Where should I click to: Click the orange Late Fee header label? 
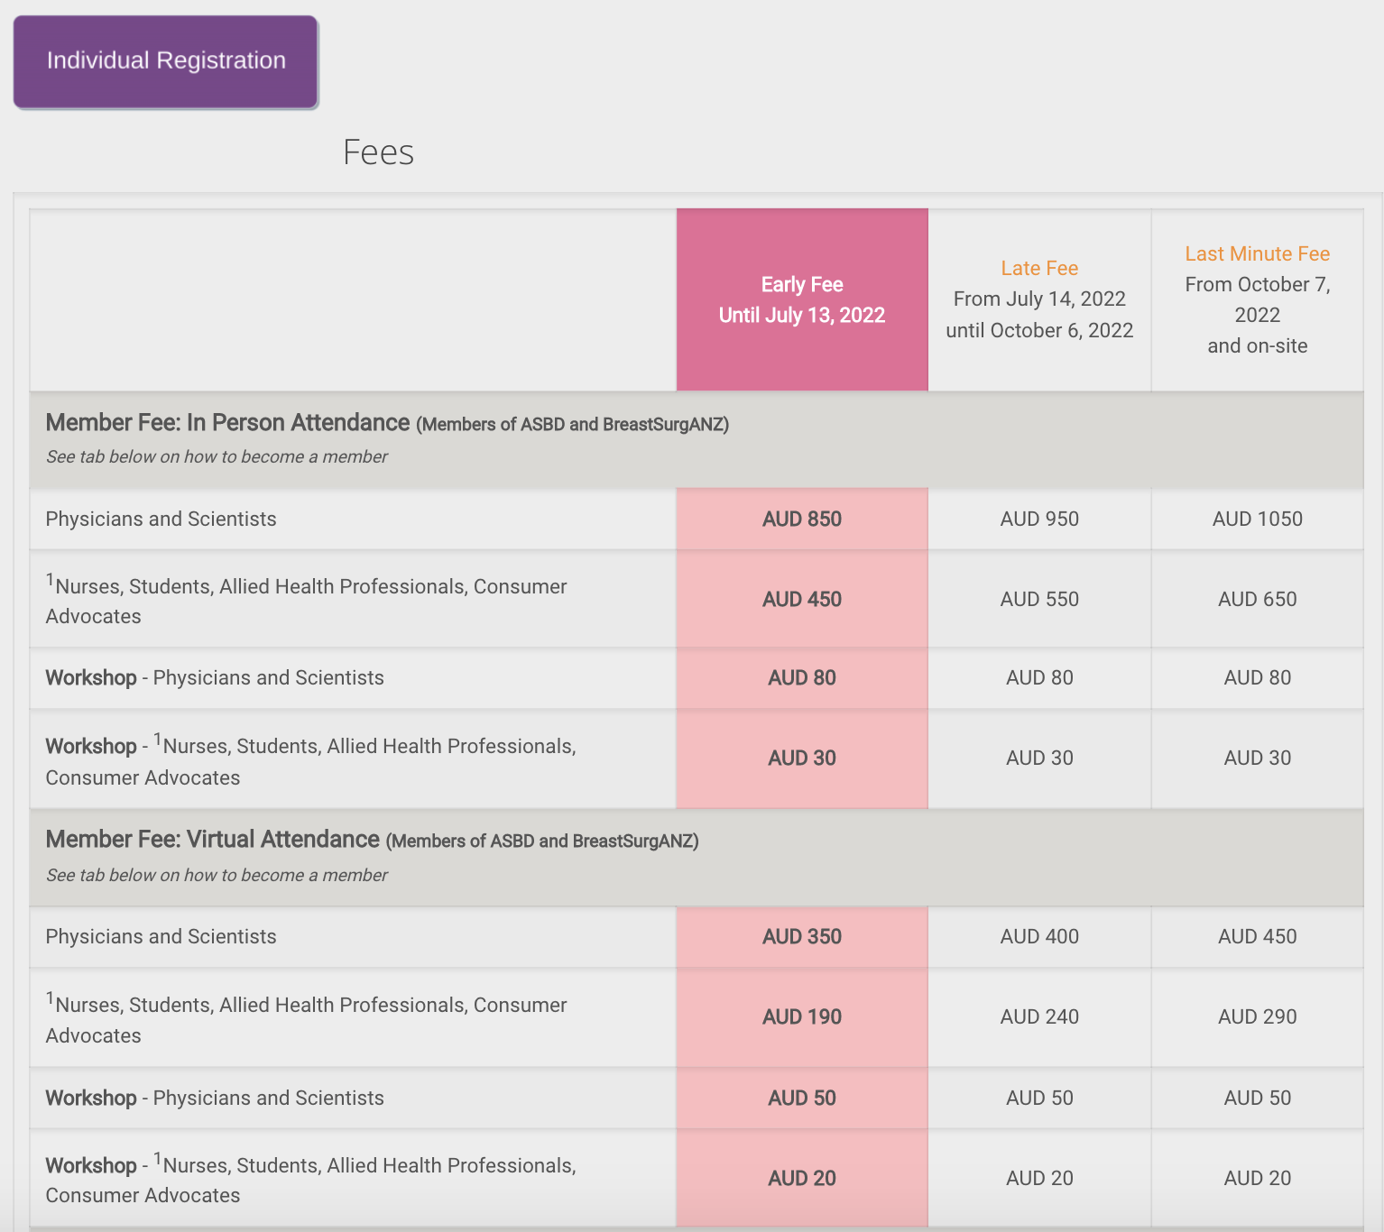[1038, 268]
